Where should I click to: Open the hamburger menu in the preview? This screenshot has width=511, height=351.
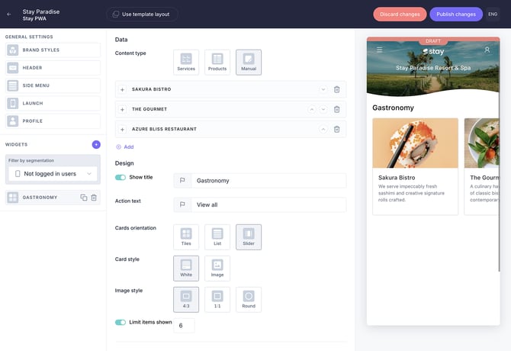[x=379, y=50]
